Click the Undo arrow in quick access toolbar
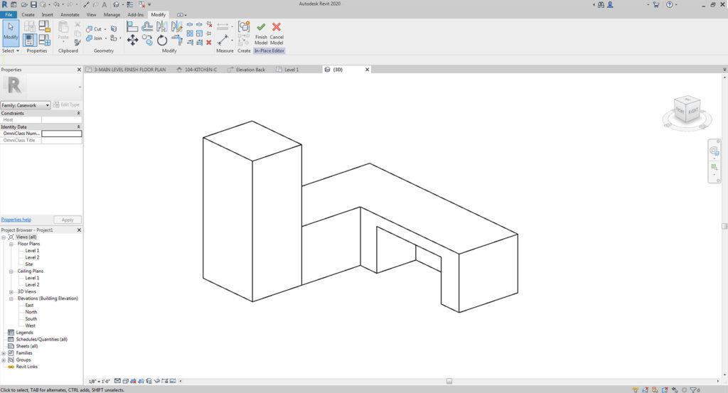728x393 pixels. coord(56,4)
